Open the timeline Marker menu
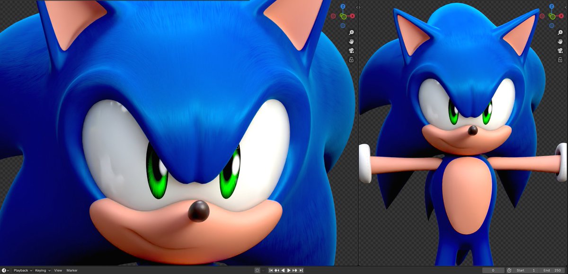The image size is (568, 274). [x=72, y=270]
